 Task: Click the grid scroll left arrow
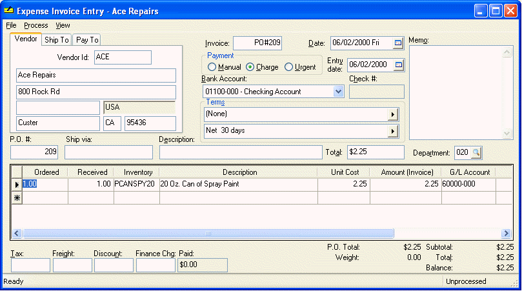pyautogui.click(x=17, y=234)
